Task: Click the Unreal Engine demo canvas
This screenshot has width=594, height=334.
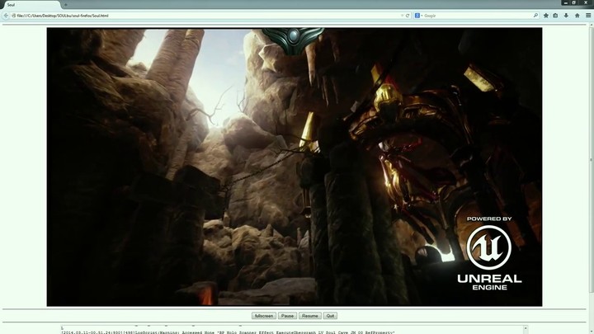Action: [x=295, y=167]
